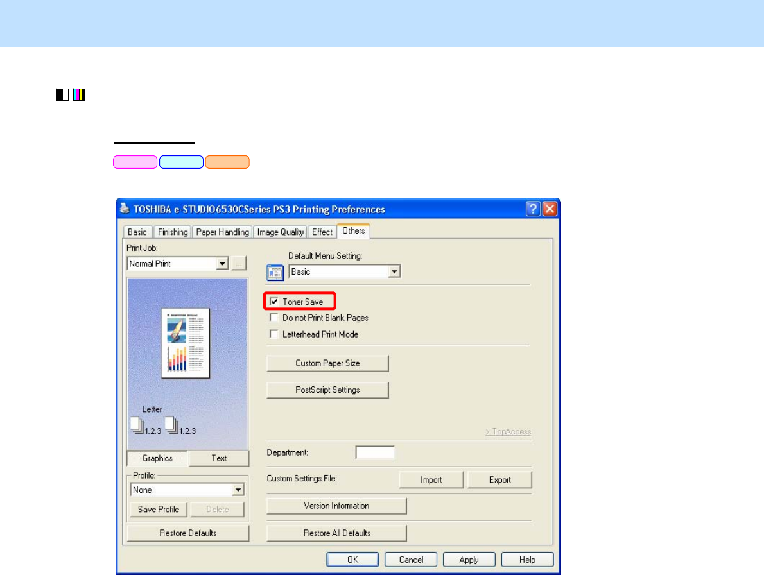The image size is (764, 575).
Task: Open PostScript Settings
Action: (327, 390)
